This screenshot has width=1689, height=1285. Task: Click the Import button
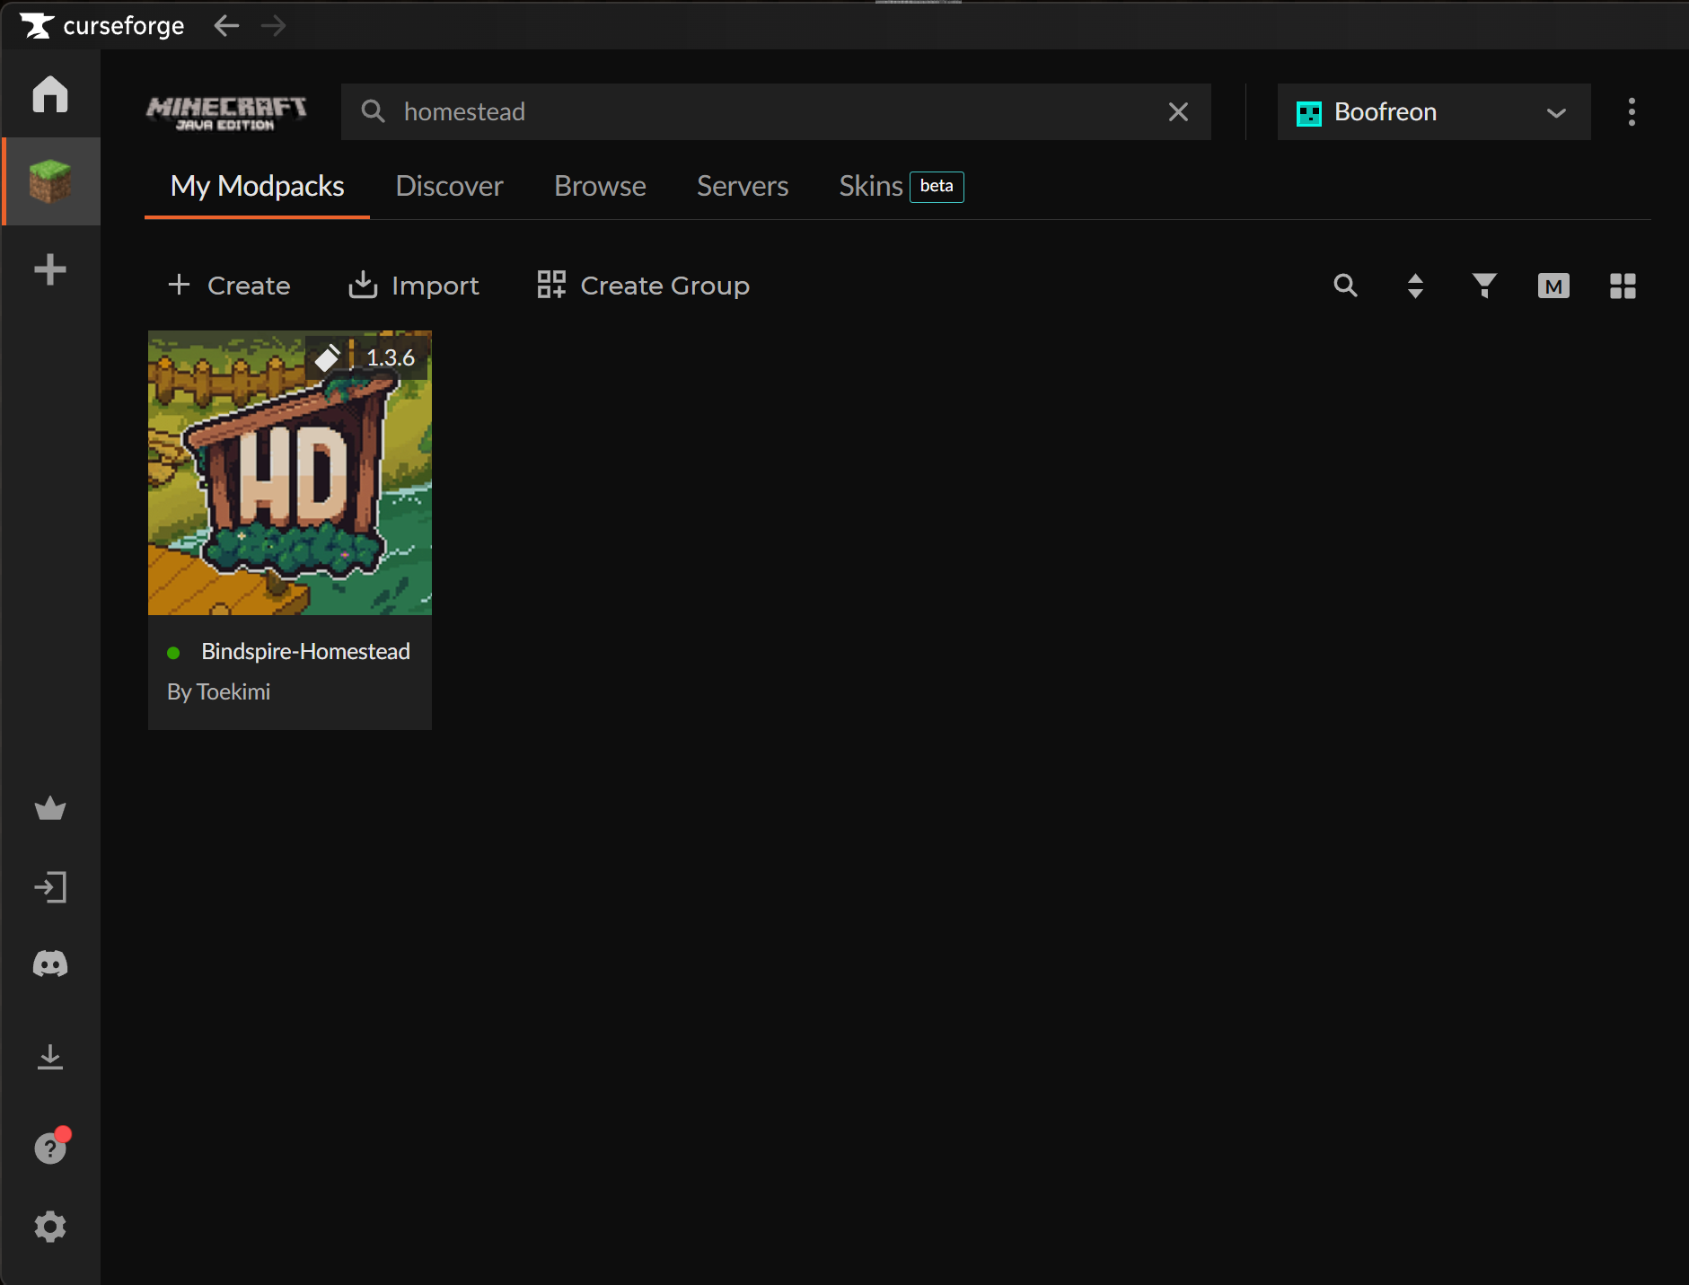point(414,286)
